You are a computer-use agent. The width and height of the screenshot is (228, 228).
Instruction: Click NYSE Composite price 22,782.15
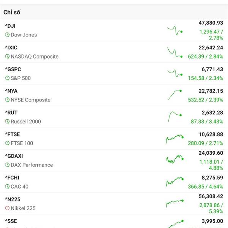[x=211, y=91]
